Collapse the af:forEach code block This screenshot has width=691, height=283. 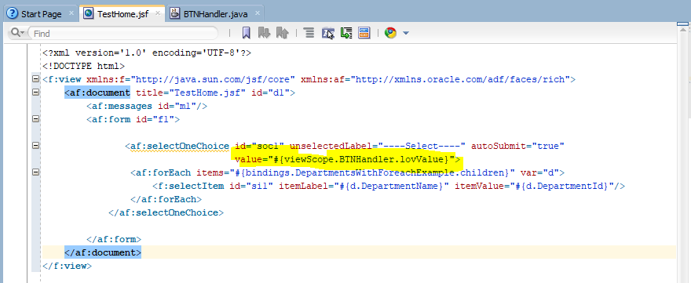pyautogui.click(x=35, y=172)
